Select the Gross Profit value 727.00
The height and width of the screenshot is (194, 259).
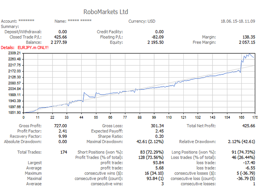tap(60, 126)
